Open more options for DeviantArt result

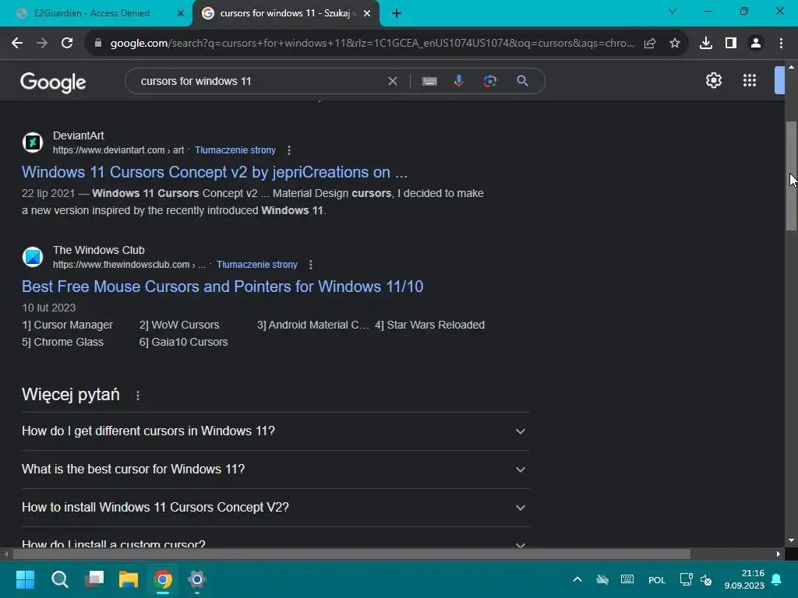tap(289, 150)
